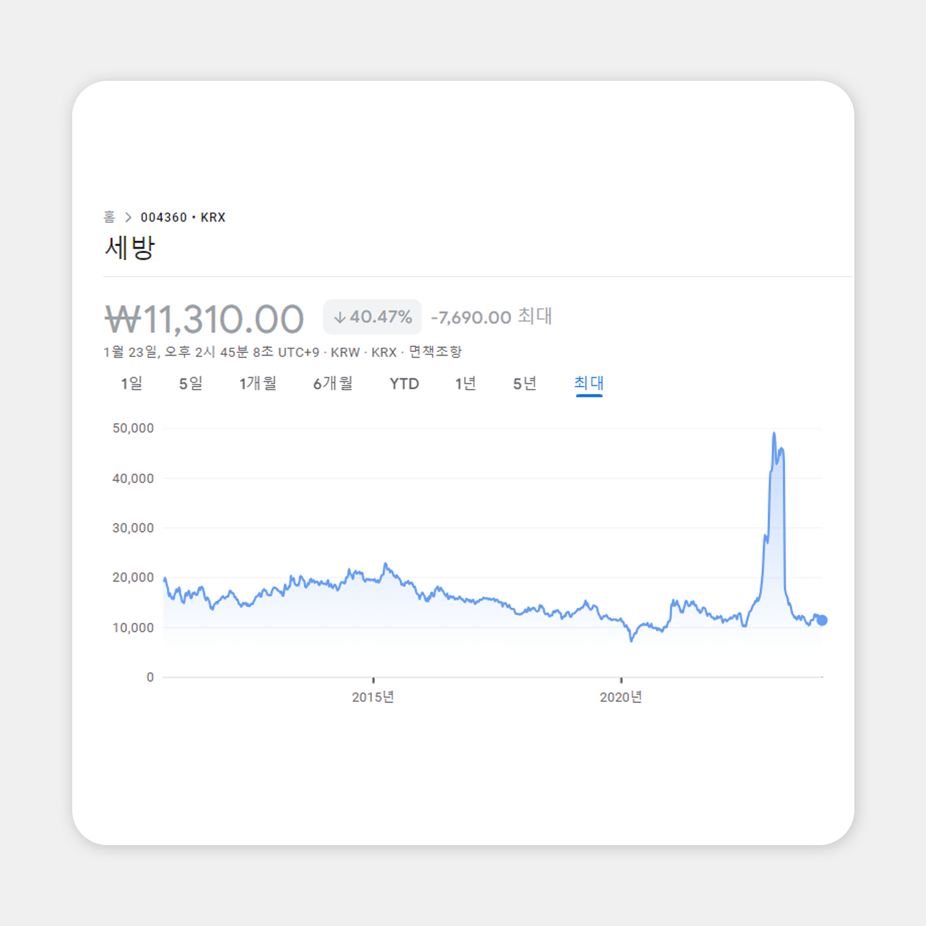Click the 세방 stock title

pos(130,248)
